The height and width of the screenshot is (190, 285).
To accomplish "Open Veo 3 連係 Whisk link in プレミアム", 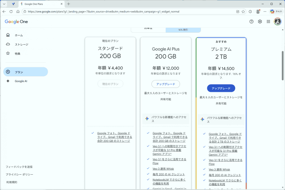I will (219, 169).
